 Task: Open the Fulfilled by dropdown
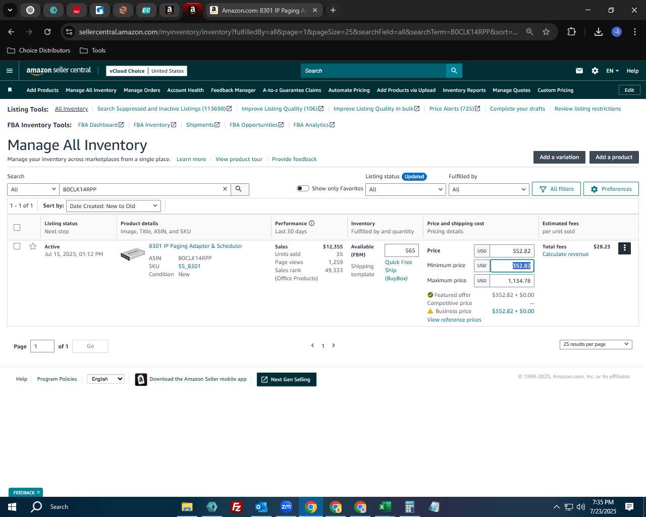click(489, 189)
